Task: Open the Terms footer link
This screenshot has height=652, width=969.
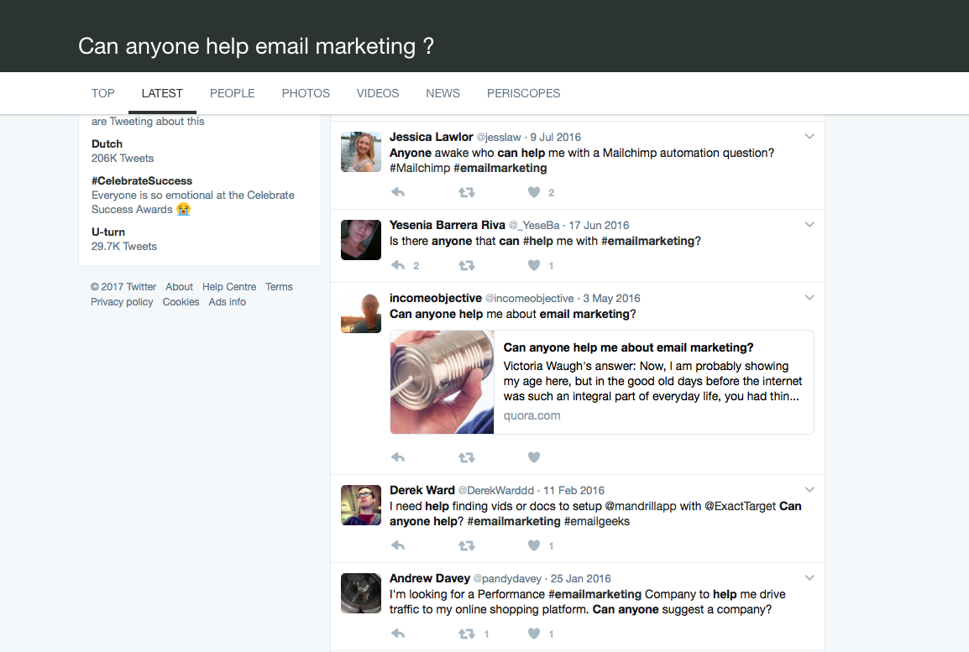Action: 280,287
